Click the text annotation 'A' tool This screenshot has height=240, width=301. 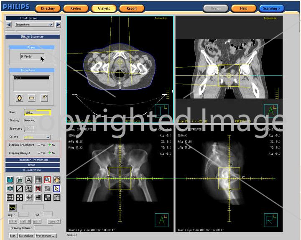tap(29, 180)
